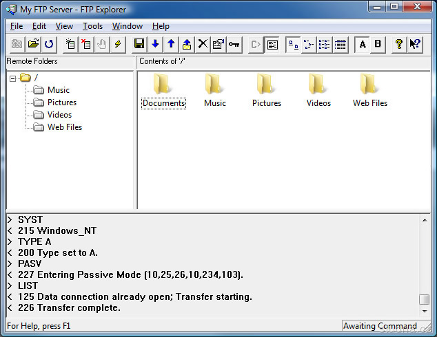Click the blue Upload arrow icon
Screen dimensions: 437x337
171,44
